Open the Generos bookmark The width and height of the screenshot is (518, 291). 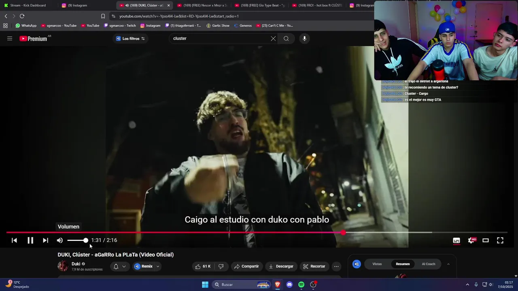[x=243, y=25]
